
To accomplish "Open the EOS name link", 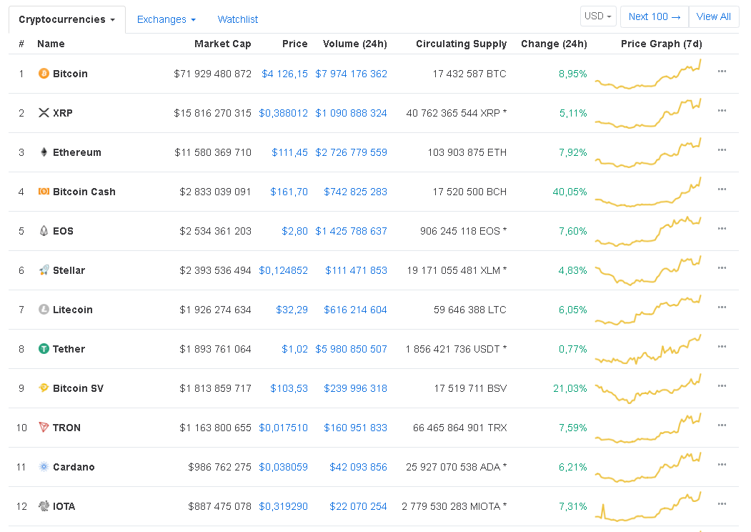I will 63,231.
